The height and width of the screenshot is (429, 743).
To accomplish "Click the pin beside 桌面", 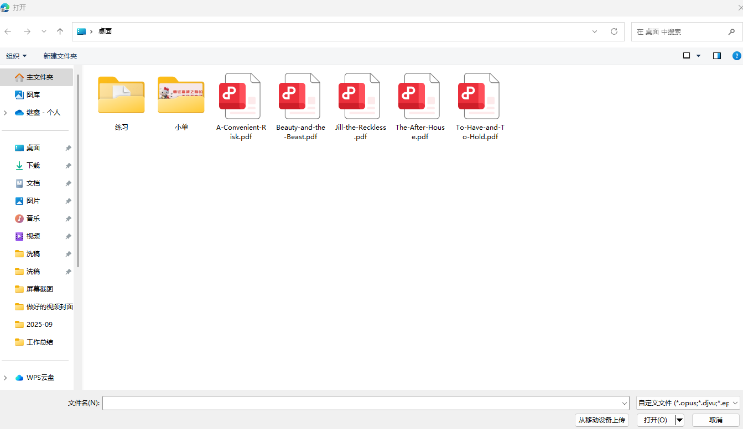I will coord(68,148).
